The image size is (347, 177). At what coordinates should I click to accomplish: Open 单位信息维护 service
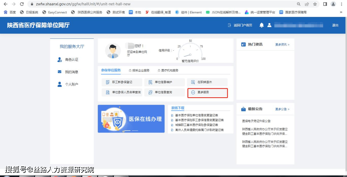click(x=165, y=82)
